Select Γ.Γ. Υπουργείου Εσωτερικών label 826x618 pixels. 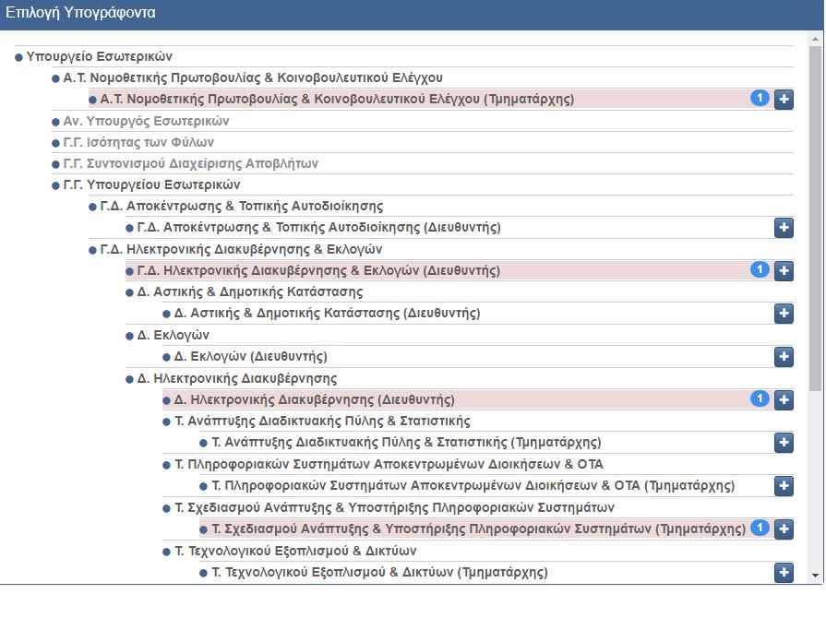(x=151, y=184)
